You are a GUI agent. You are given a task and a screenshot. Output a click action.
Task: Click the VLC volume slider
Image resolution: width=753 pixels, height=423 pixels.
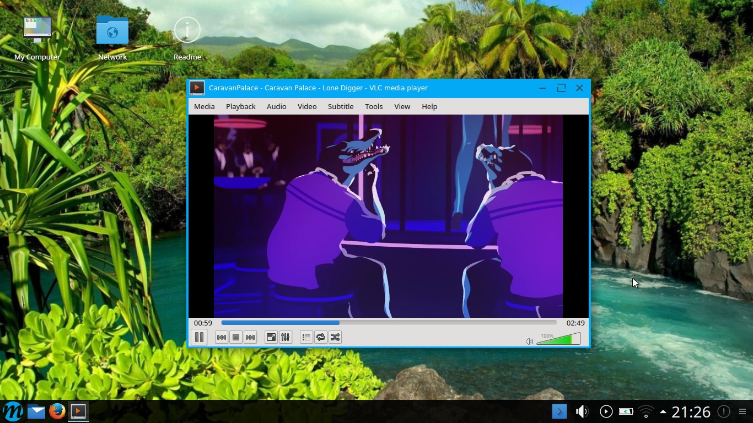(x=558, y=339)
